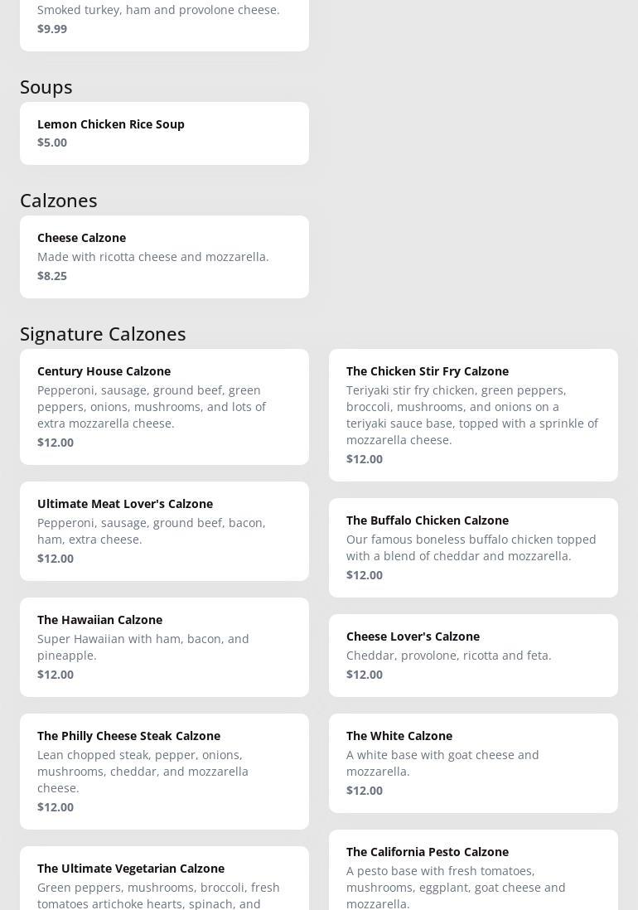
Task: Select The Buffalo Chicken Calzone card
Action: (x=473, y=547)
